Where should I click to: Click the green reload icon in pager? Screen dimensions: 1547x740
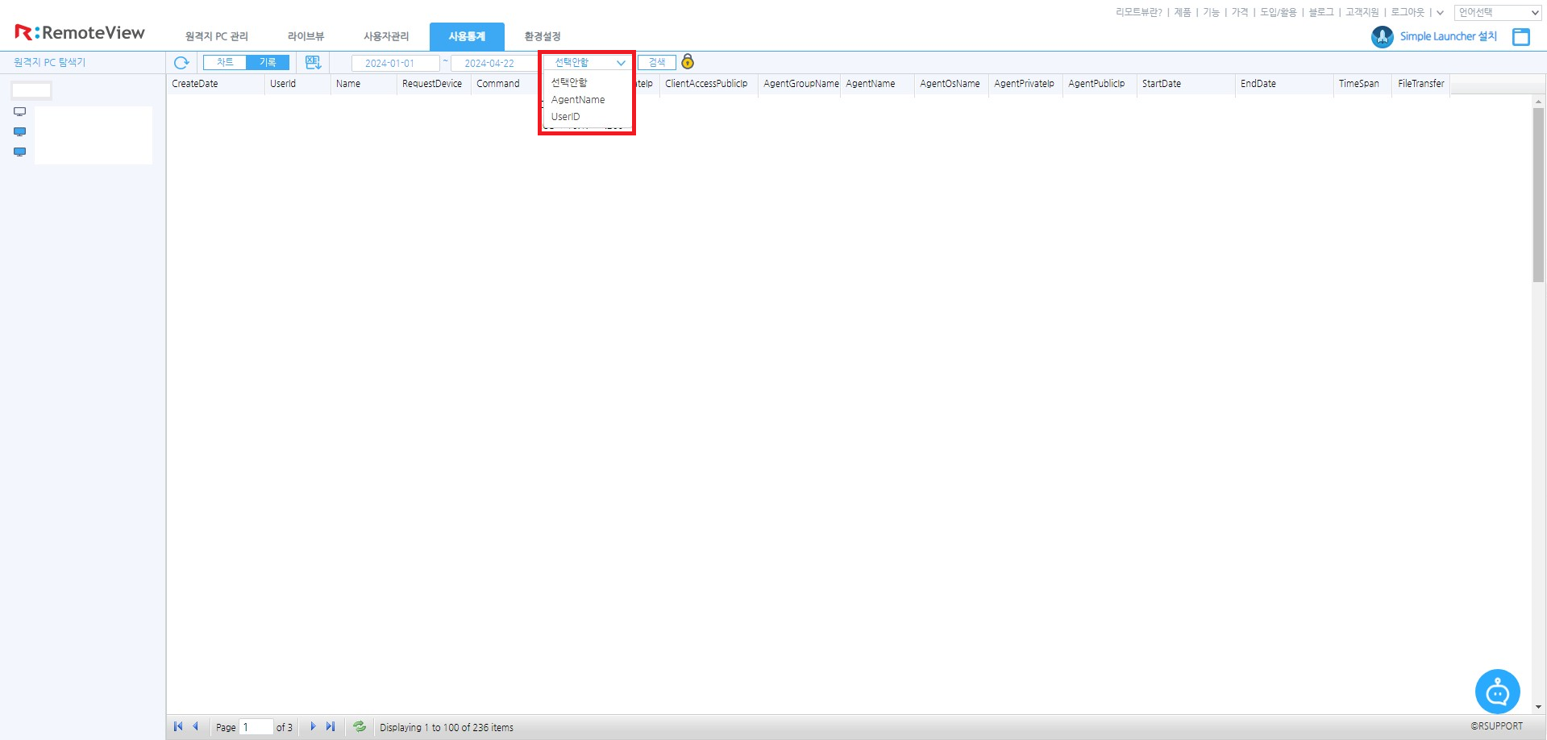[x=360, y=726]
